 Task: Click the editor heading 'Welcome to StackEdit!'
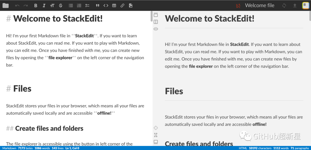pos(58,18)
